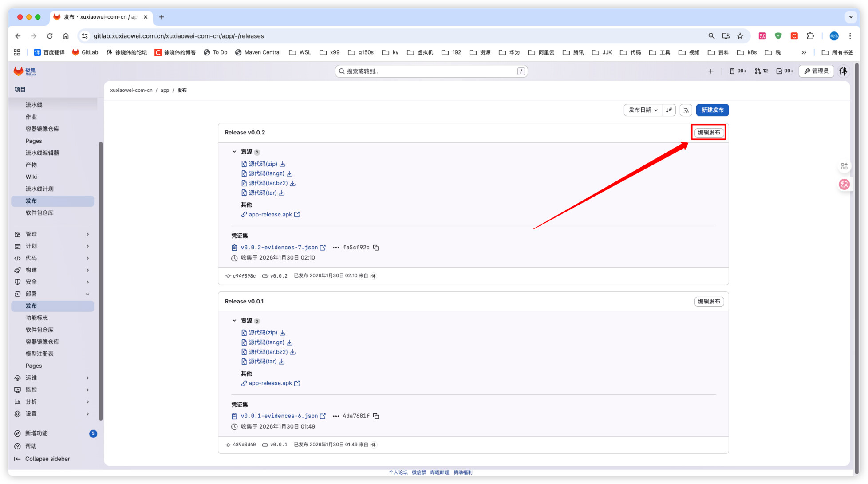
Task: Click the 搜索或转到 search field
Action: pyautogui.click(x=430, y=71)
